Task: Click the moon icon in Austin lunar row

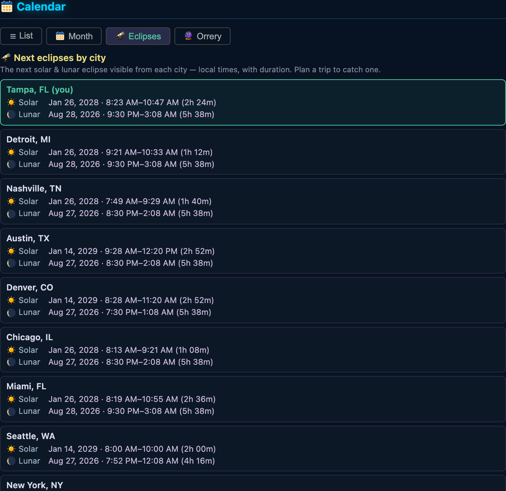Action: click(11, 263)
